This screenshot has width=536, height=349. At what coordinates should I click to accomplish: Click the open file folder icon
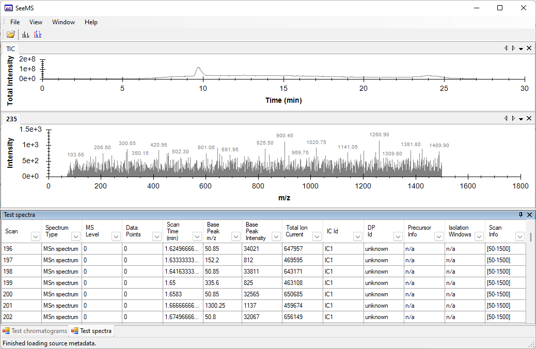10,35
